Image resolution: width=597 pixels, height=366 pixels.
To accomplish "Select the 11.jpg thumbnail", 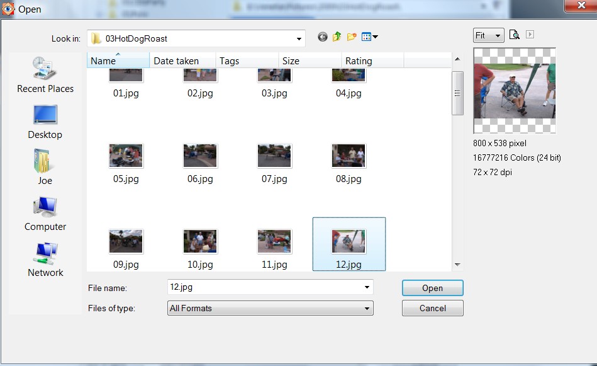I will coord(274,241).
